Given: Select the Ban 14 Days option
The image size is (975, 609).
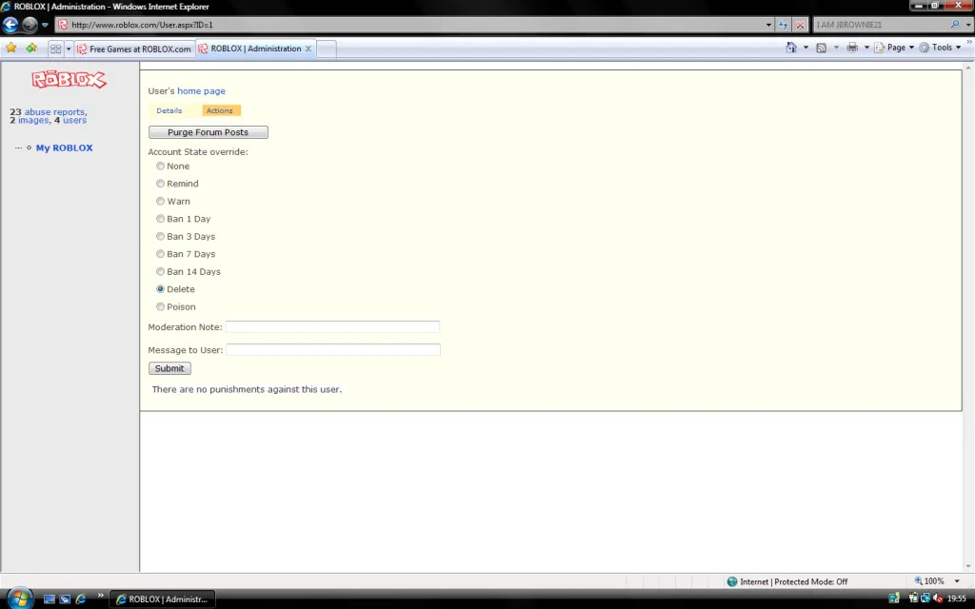Looking at the screenshot, I should tap(160, 271).
